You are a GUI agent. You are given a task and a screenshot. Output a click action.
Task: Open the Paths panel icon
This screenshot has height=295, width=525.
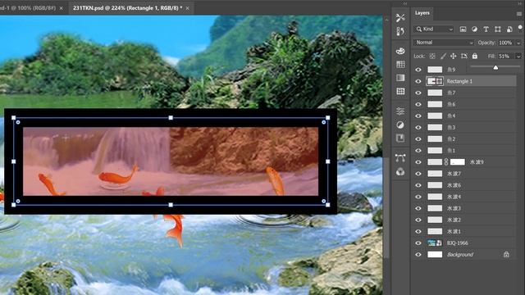point(400,158)
